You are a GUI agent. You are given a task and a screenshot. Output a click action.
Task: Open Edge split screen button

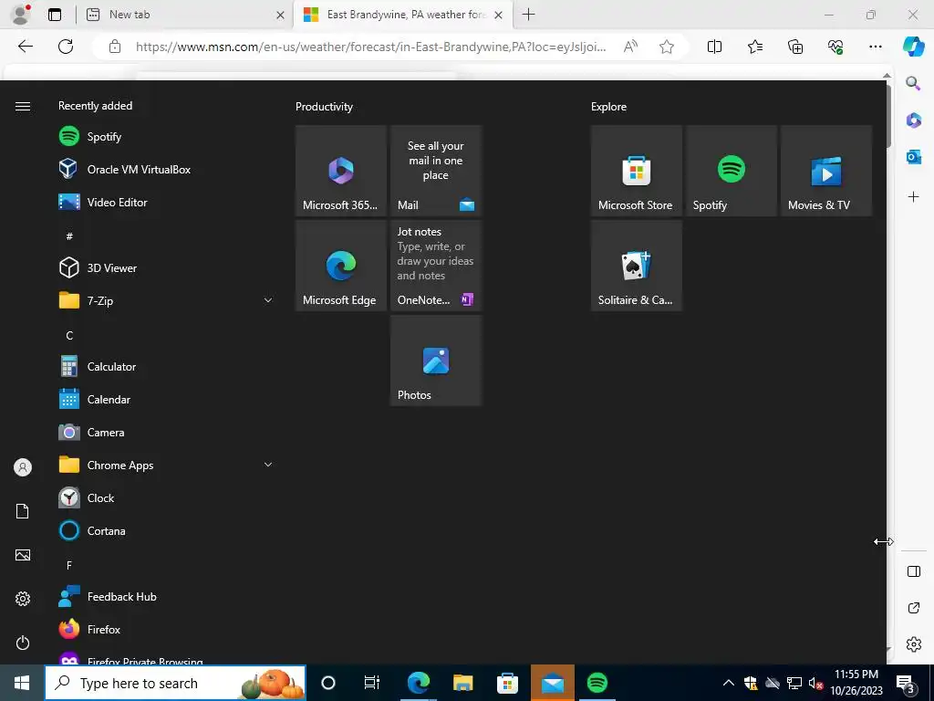(x=714, y=47)
